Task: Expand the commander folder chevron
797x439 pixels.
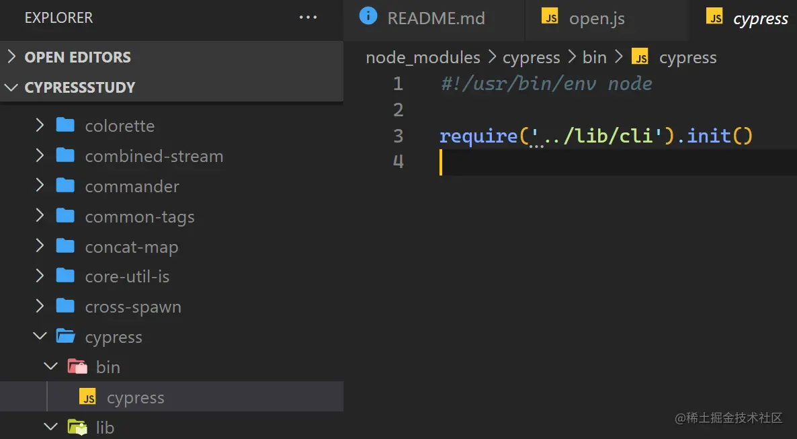Action: click(40, 186)
